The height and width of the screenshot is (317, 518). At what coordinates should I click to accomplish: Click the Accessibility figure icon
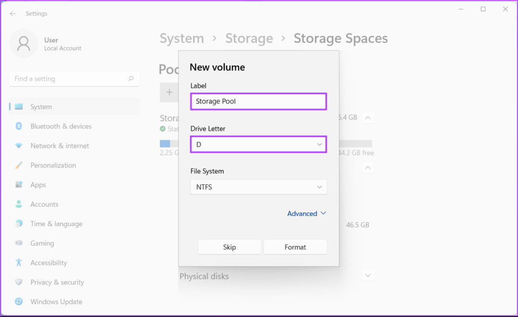19,262
